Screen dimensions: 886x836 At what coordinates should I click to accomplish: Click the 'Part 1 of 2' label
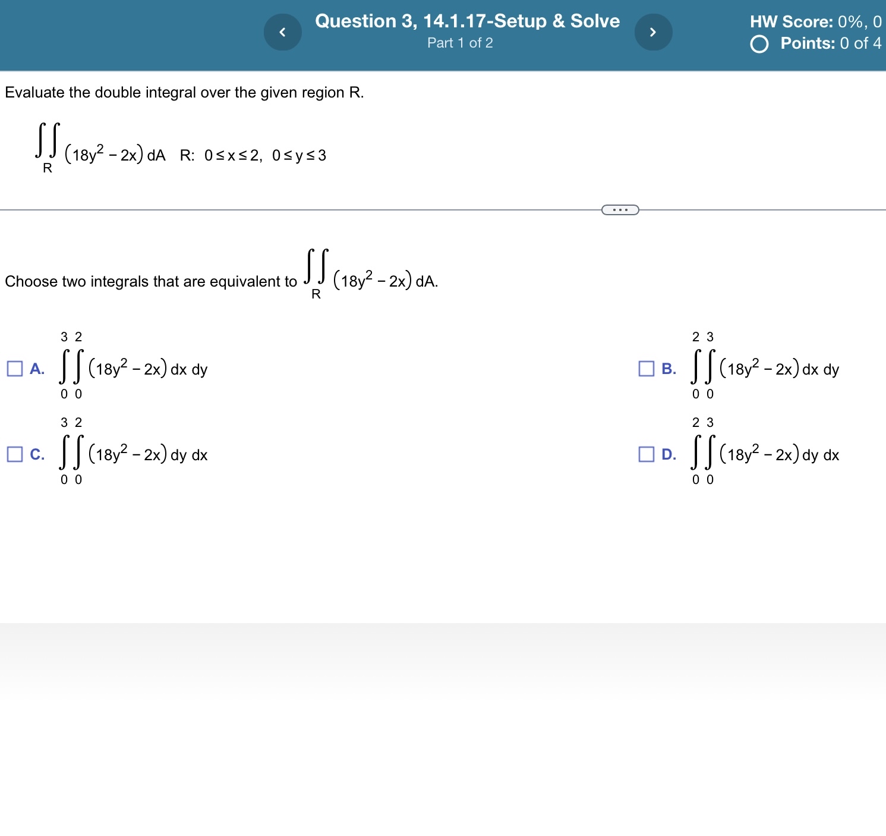coord(460,43)
